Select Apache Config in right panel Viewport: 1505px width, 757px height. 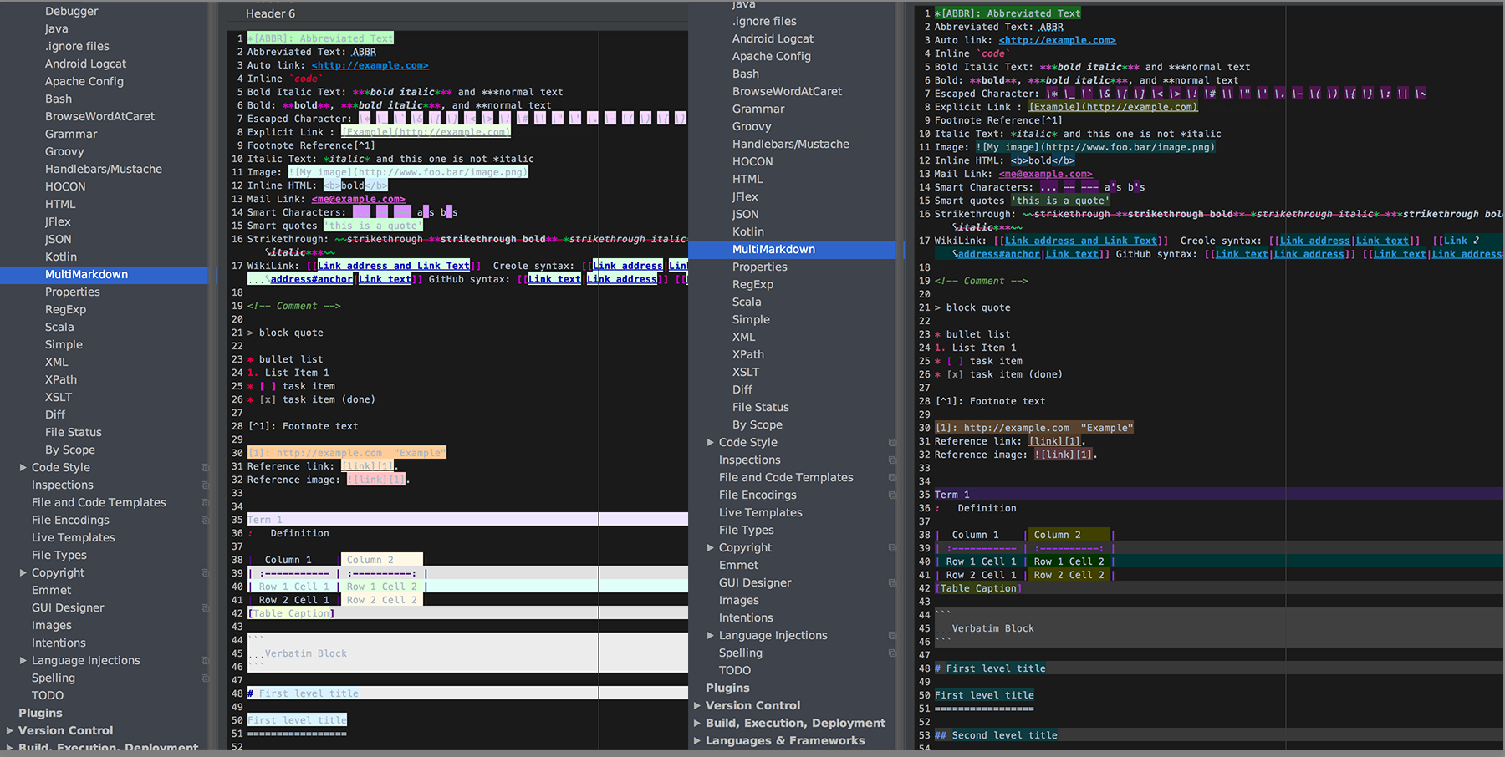[x=771, y=57]
